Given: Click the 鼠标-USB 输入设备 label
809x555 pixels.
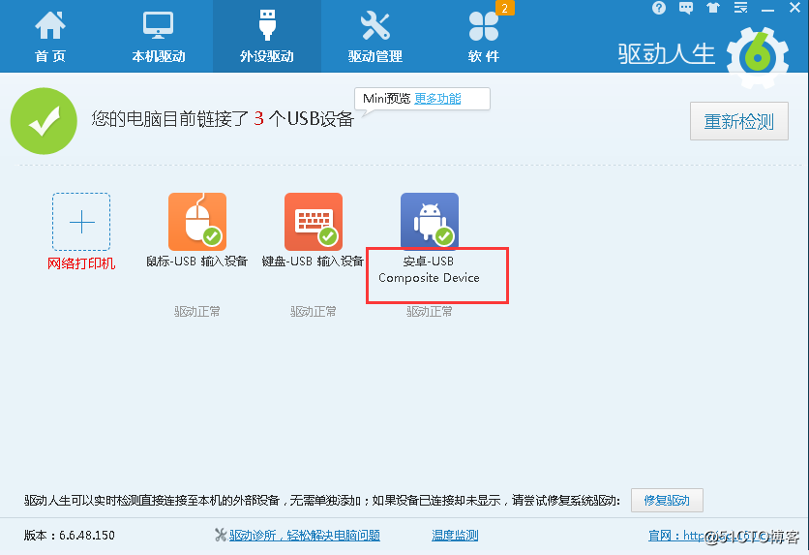Looking at the screenshot, I should point(197,262).
